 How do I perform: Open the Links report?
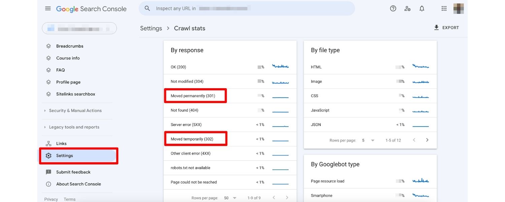click(61, 143)
